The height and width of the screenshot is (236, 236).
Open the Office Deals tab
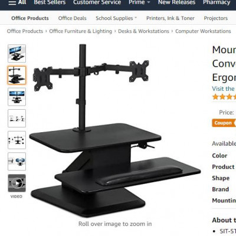(72, 18)
